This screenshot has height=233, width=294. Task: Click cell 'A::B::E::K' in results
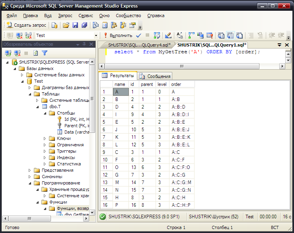182,137
